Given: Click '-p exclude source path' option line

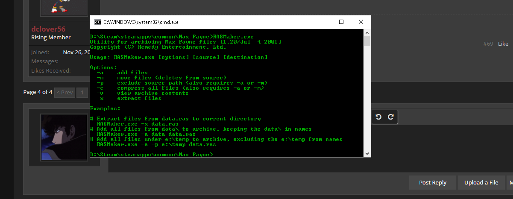Looking at the screenshot, I should point(182,83).
